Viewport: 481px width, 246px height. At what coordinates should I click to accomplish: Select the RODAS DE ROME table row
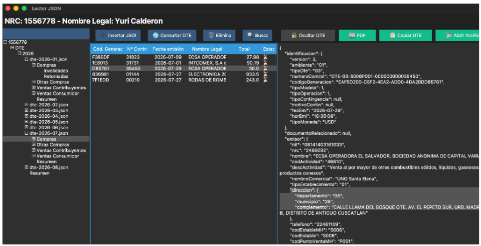tap(183, 80)
